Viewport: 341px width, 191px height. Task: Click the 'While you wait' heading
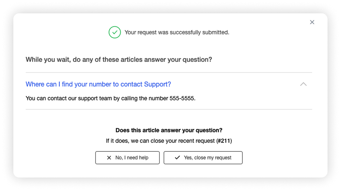tap(119, 59)
